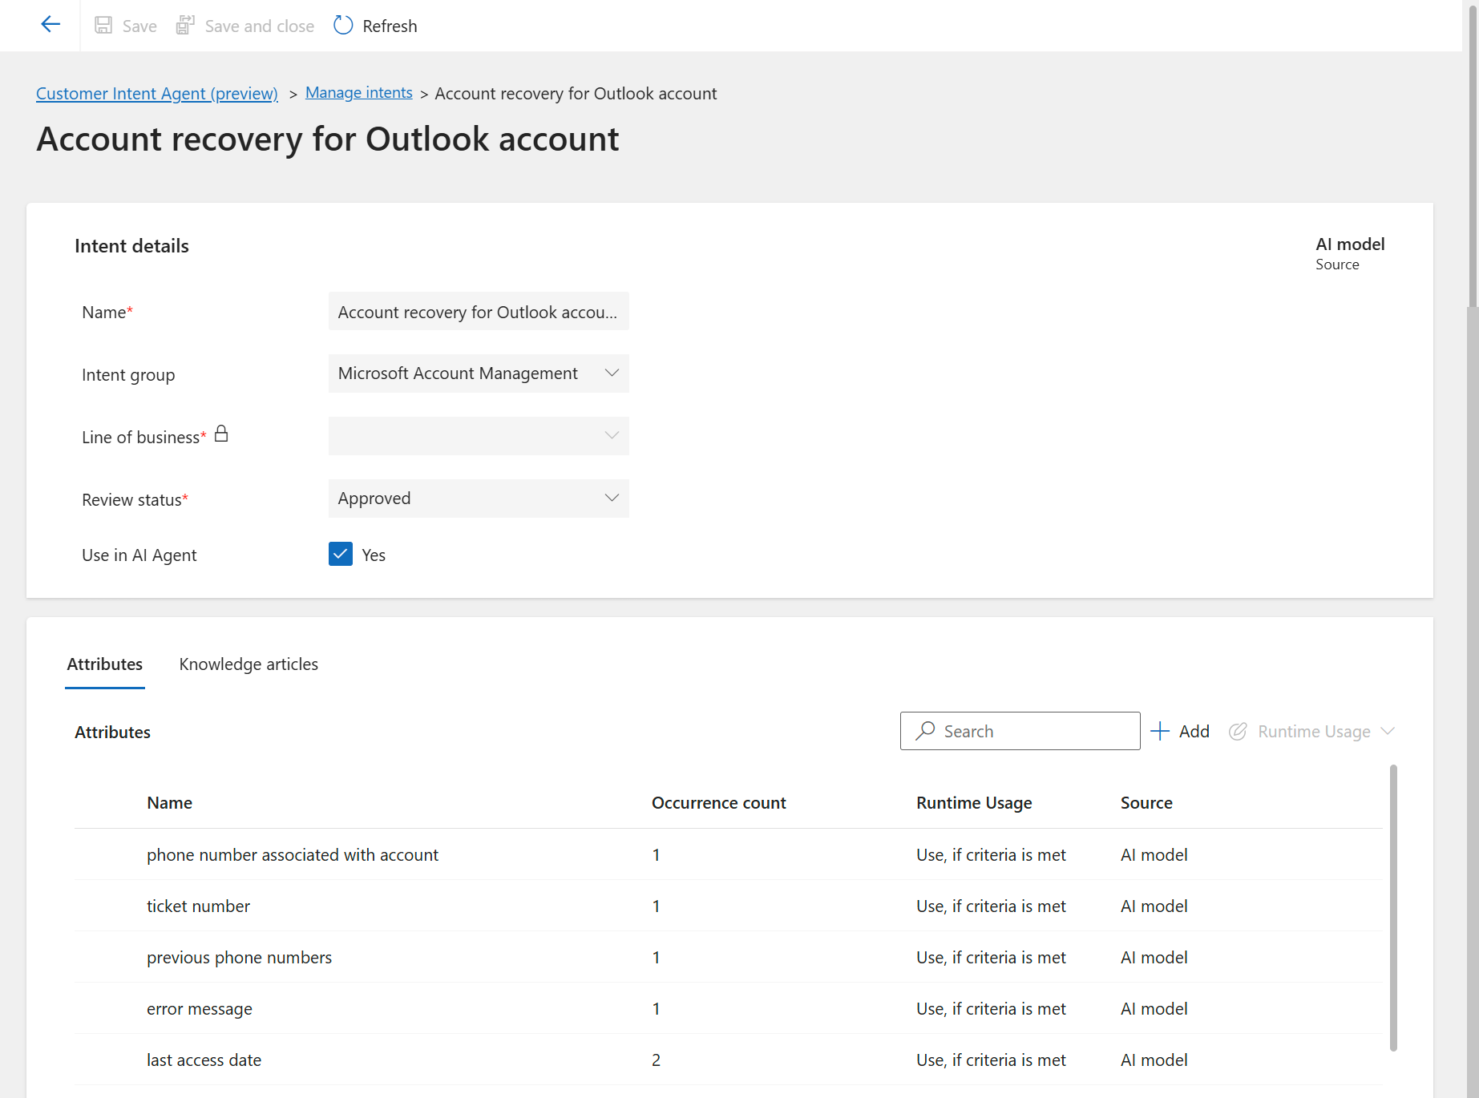Open the Line of business dropdown
The width and height of the screenshot is (1479, 1098).
[x=612, y=436]
